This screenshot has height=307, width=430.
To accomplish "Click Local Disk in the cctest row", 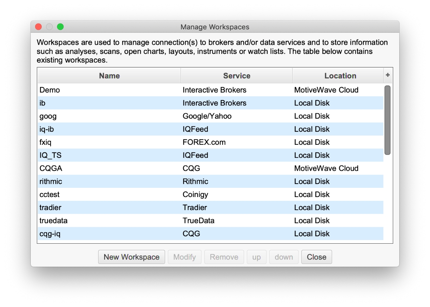I will point(312,194).
